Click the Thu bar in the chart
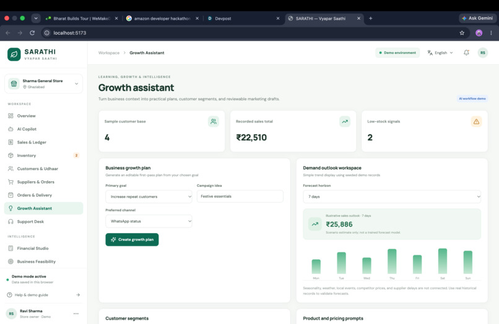499x324 pixels. [x=392, y=262]
